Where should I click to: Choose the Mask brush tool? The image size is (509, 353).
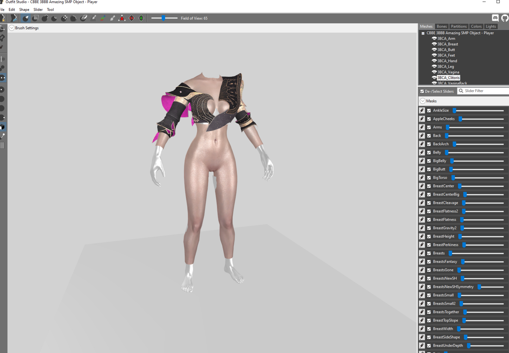[35, 18]
